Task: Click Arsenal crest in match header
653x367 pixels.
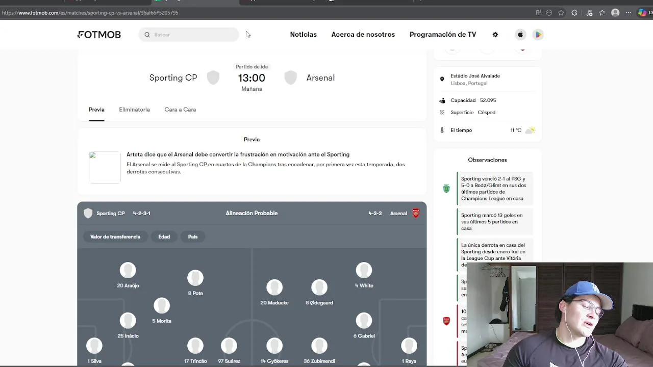Action: click(290, 77)
